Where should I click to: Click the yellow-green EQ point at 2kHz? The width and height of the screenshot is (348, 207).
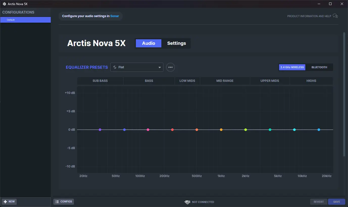coord(245,130)
